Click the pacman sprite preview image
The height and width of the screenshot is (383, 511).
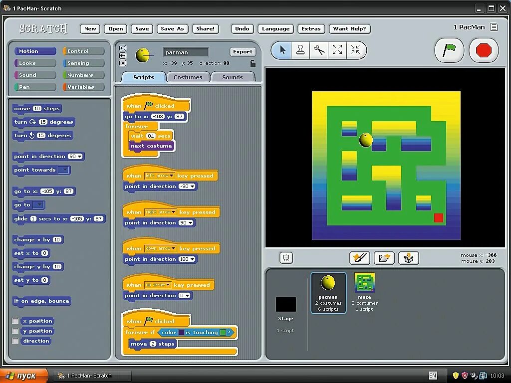[x=142, y=55]
